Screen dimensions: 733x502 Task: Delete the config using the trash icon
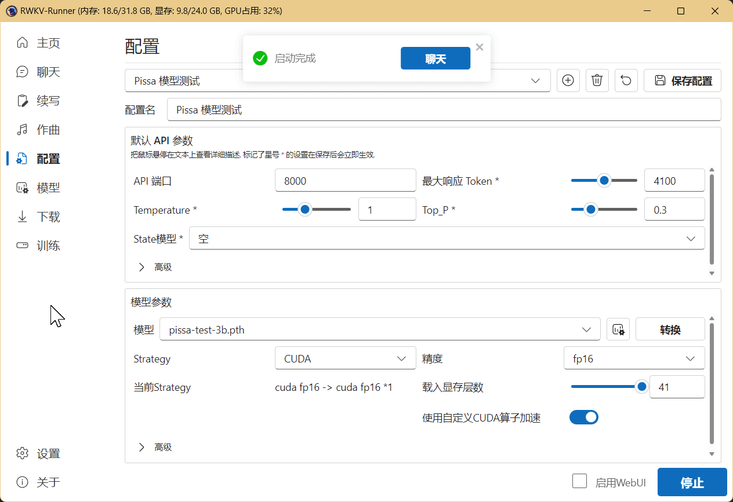pos(597,80)
